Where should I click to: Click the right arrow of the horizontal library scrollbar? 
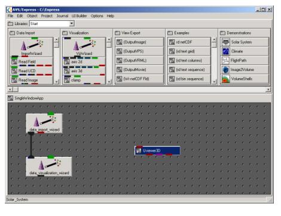[268, 90]
